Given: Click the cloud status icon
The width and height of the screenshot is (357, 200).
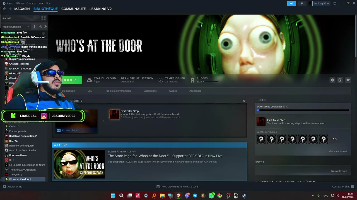Looking at the screenshot, I should click(89, 80).
